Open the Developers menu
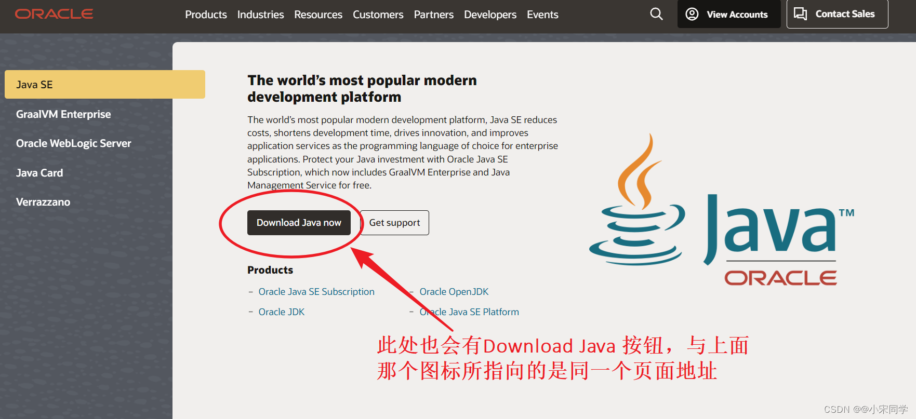 [x=490, y=15]
